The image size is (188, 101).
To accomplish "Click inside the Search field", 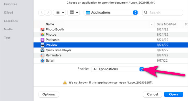I will tap(162, 13).
